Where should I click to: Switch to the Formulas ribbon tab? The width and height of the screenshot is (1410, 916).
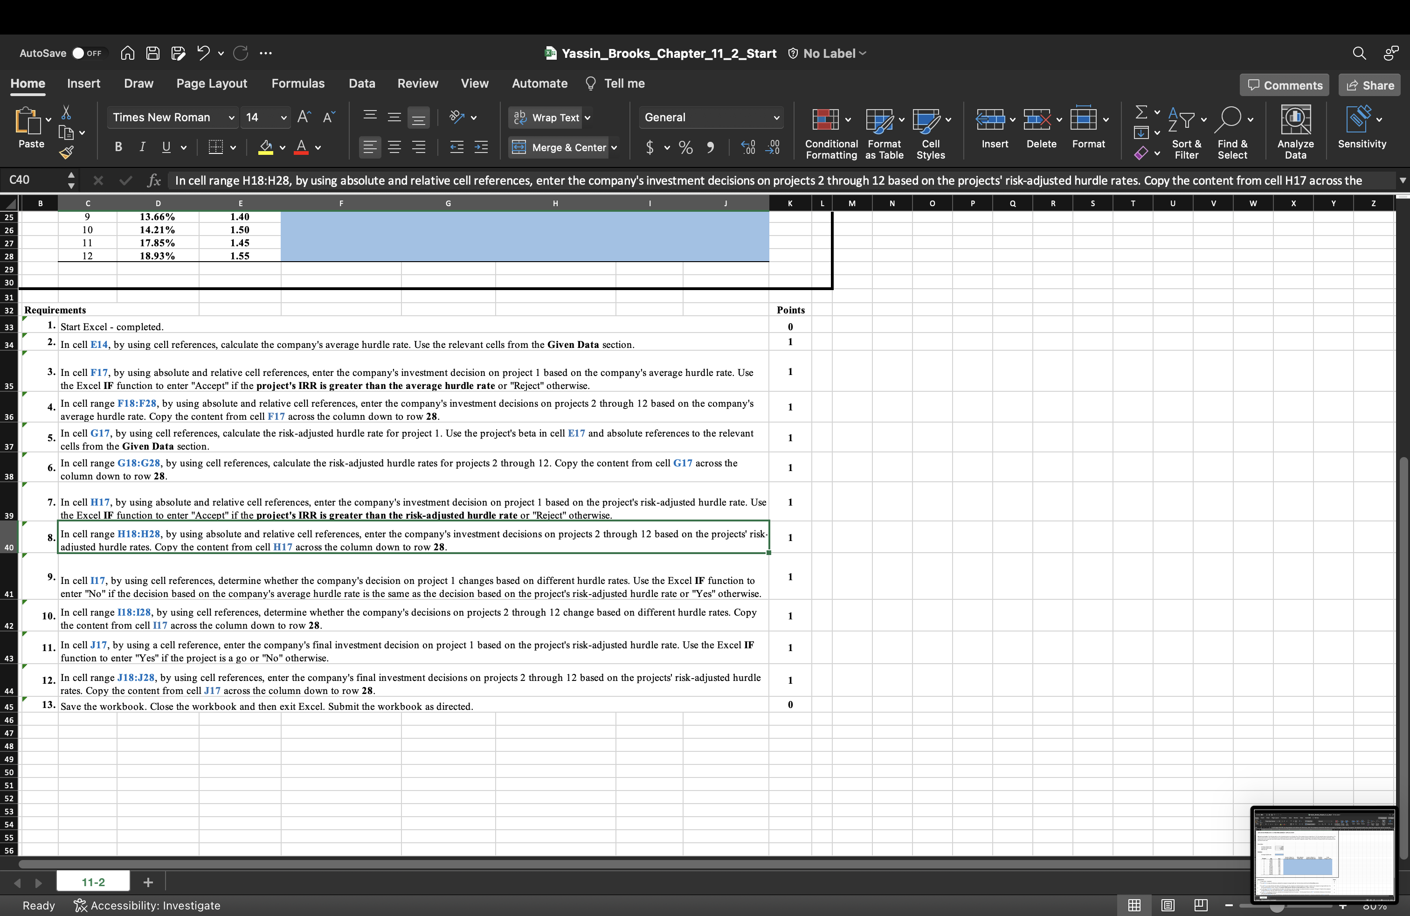(298, 83)
